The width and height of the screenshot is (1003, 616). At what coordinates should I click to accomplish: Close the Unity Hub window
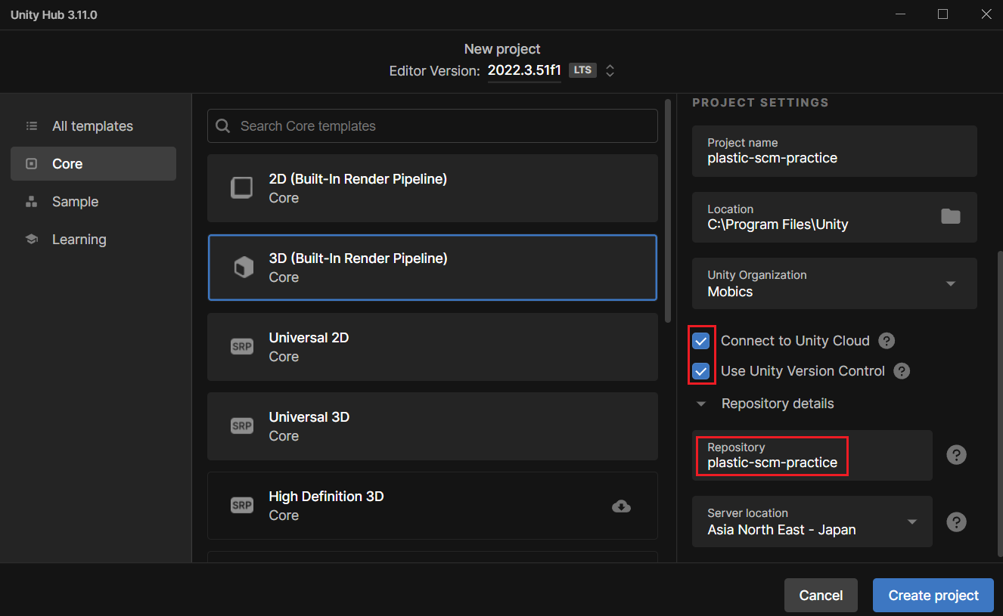985,14
